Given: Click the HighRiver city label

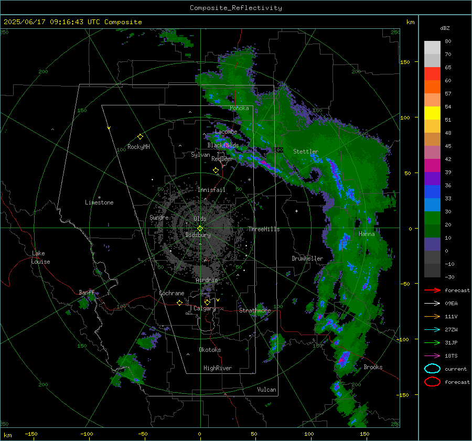Looking at the screenshot, I should 218,368.
